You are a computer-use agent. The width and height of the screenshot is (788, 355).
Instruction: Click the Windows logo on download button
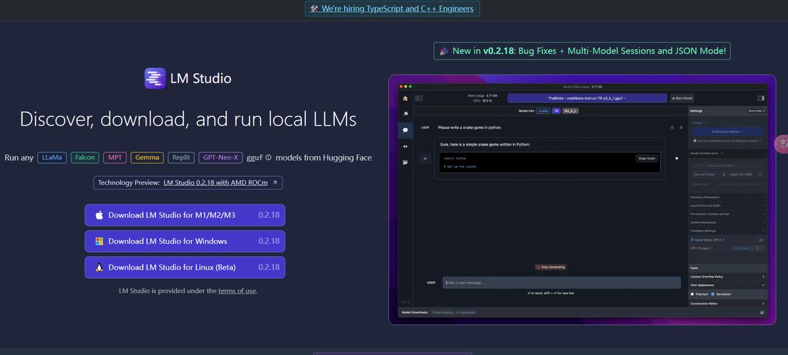pos(99,241)
